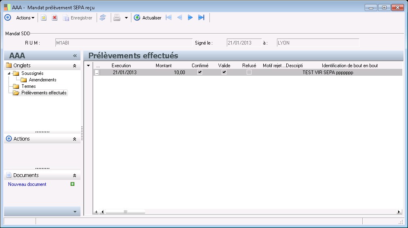
Task: Click the blue circle icon beside Actions in toolbar
Action: [x=8, y=17]
